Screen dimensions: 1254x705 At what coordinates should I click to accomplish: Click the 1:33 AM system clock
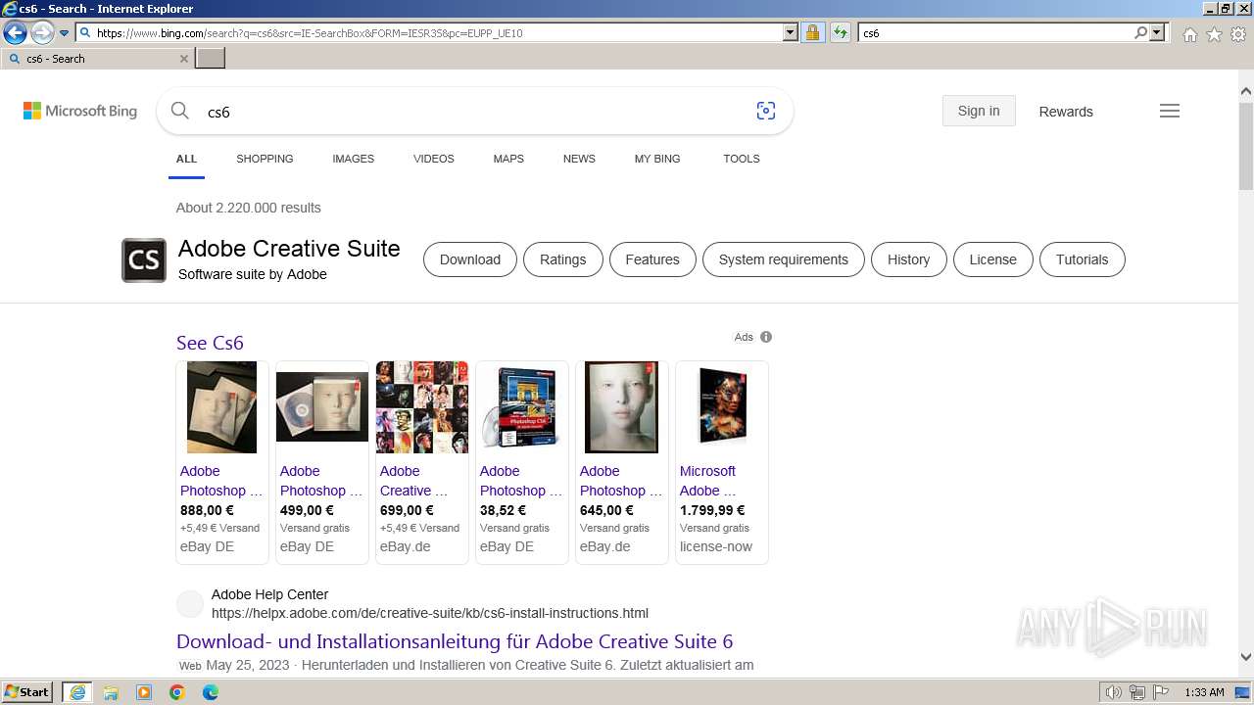pos(1204,692)
